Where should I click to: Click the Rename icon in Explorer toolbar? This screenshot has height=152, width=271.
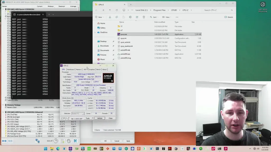point(130,17)
